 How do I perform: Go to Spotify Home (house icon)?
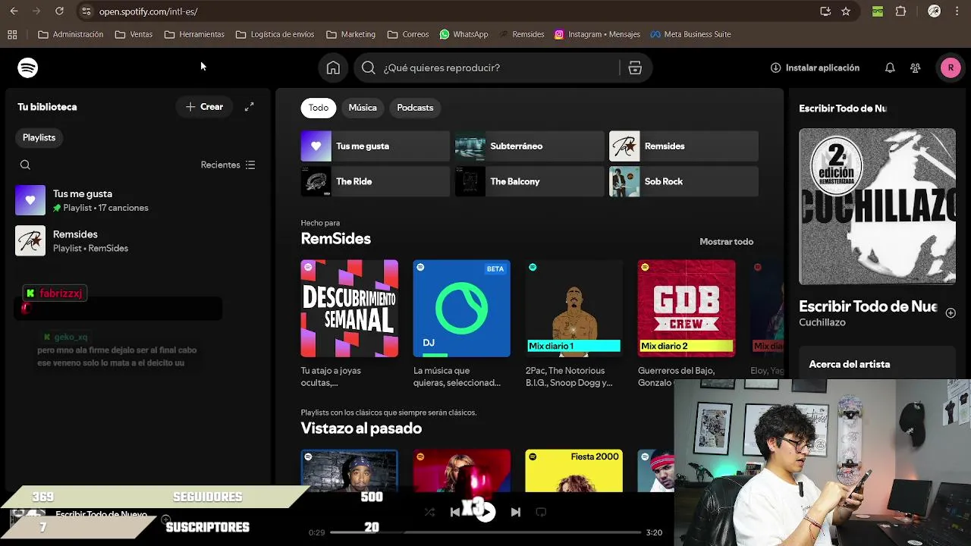(333, 67)
